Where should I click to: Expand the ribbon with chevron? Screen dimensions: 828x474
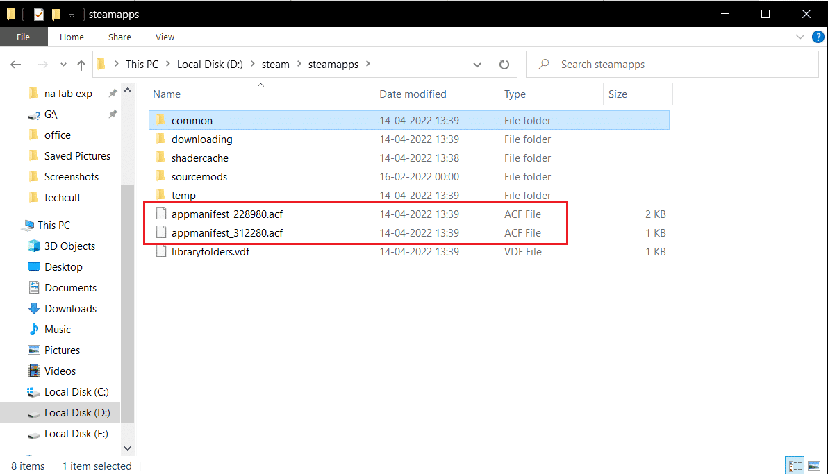coord(800,37)
